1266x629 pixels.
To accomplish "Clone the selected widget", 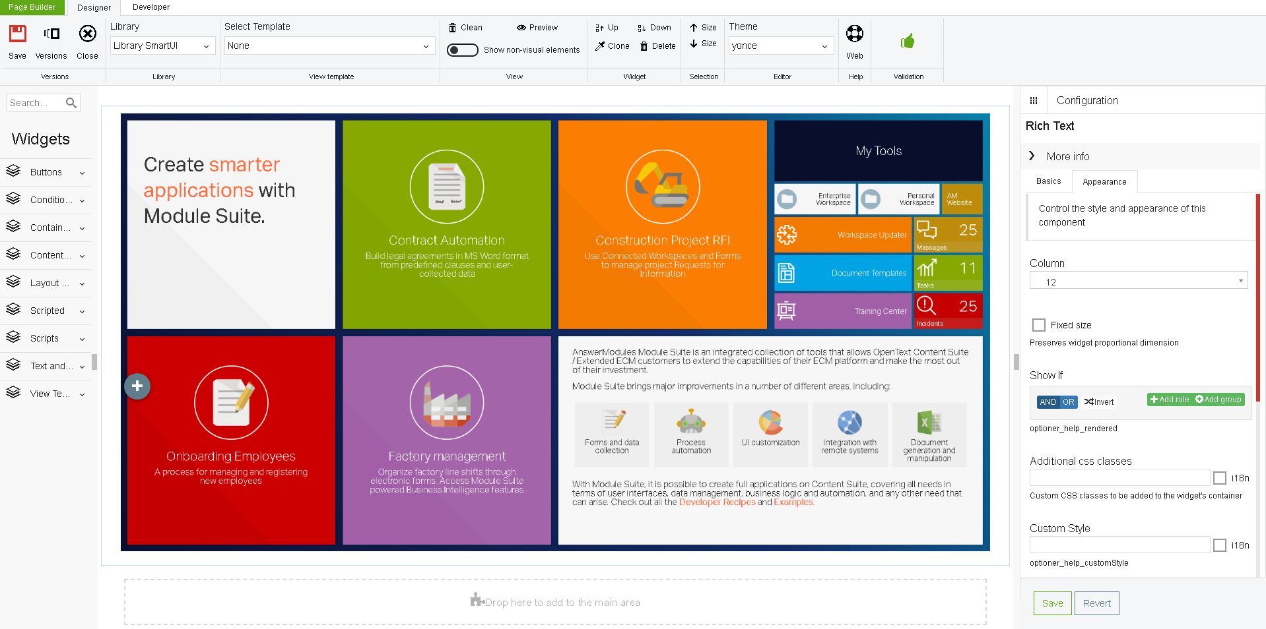I will tap(612, 46).
